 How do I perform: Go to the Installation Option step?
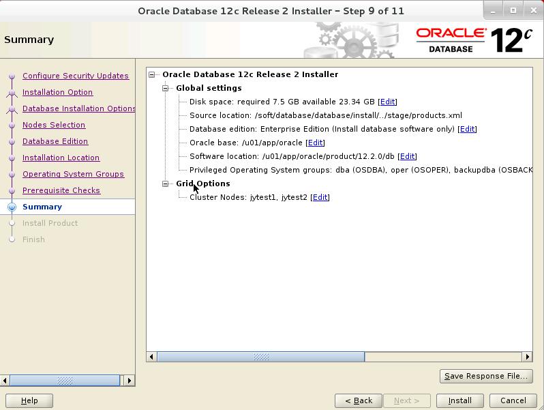click(57, 92)
